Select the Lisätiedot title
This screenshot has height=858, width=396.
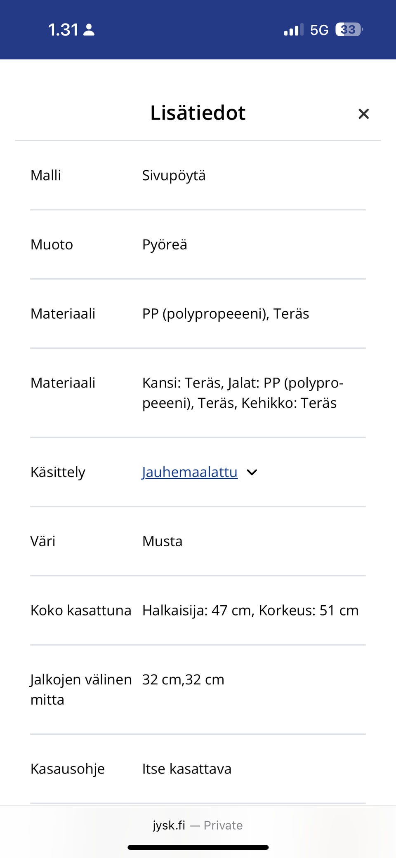198,112
